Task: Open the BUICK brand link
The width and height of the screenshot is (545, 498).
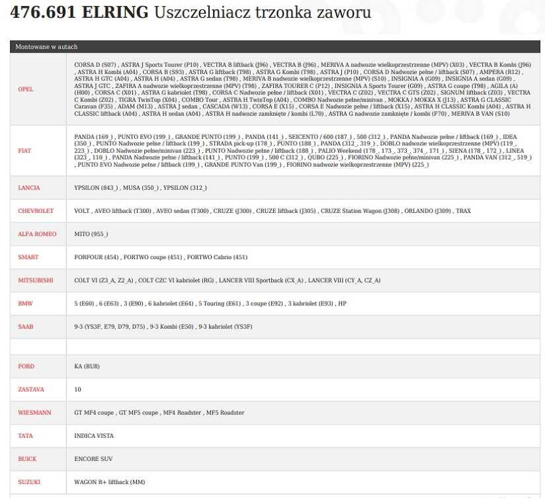Action: [x=27, y=459]
